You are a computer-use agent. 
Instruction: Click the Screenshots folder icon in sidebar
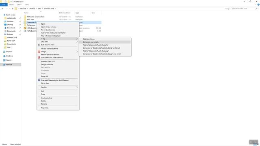pyautogui.click(x=5, y=44)
